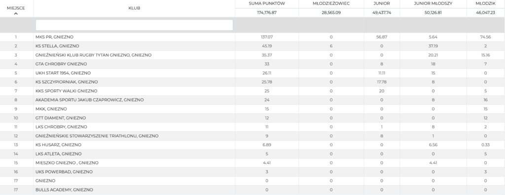This screenshot has height=195, width=505.
Task: Select the KS STELLA, GNIEZNO row
Action: coord(252,46)
